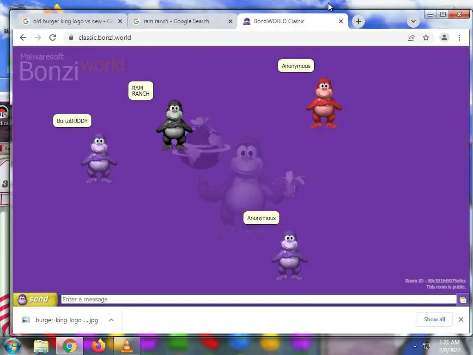Maximize the Chrome window
Image resolution: width=473 pixels, height=355 pixels.
(x=443, y=14)
